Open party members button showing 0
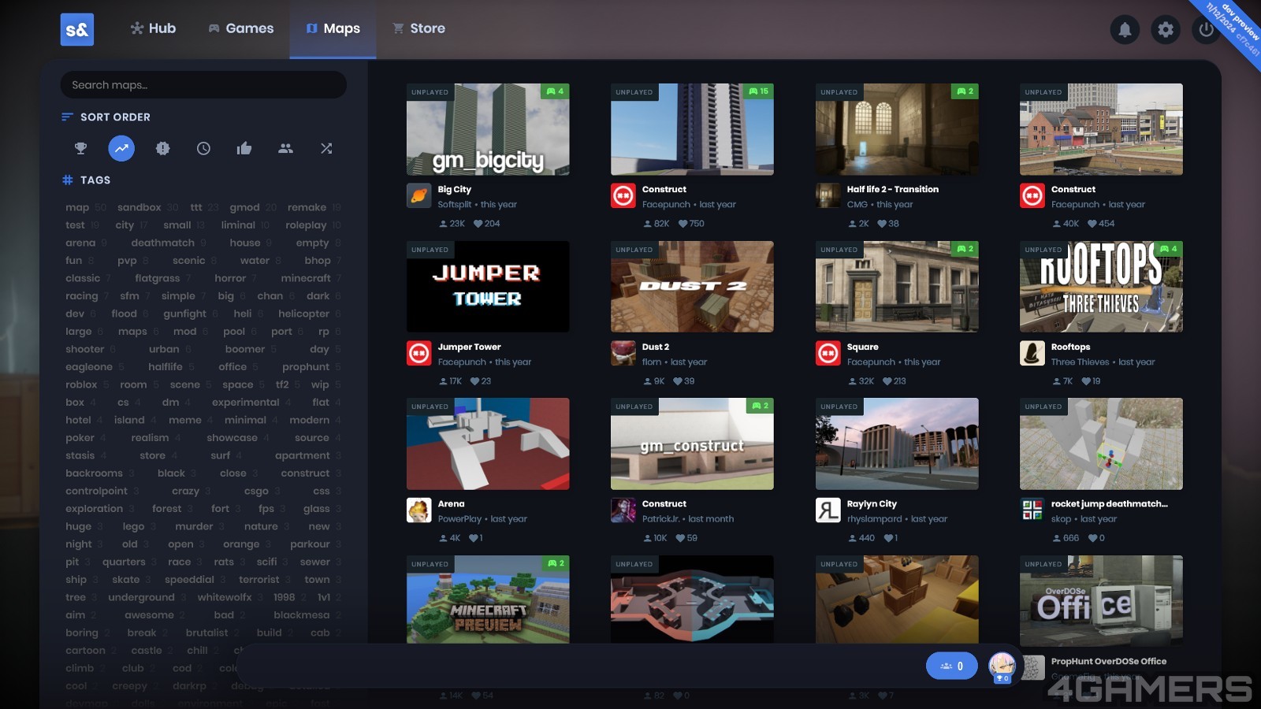This screenshot has width=1261, height=709. (951, 666)
